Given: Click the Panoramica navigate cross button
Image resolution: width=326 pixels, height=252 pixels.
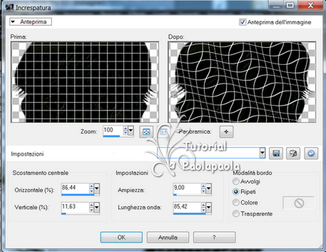Looking at the screenshot, I should coord(227,132).
